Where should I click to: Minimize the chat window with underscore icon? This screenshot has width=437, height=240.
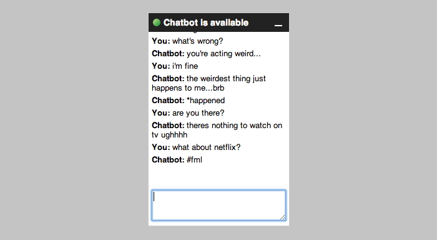pos(278,25)
